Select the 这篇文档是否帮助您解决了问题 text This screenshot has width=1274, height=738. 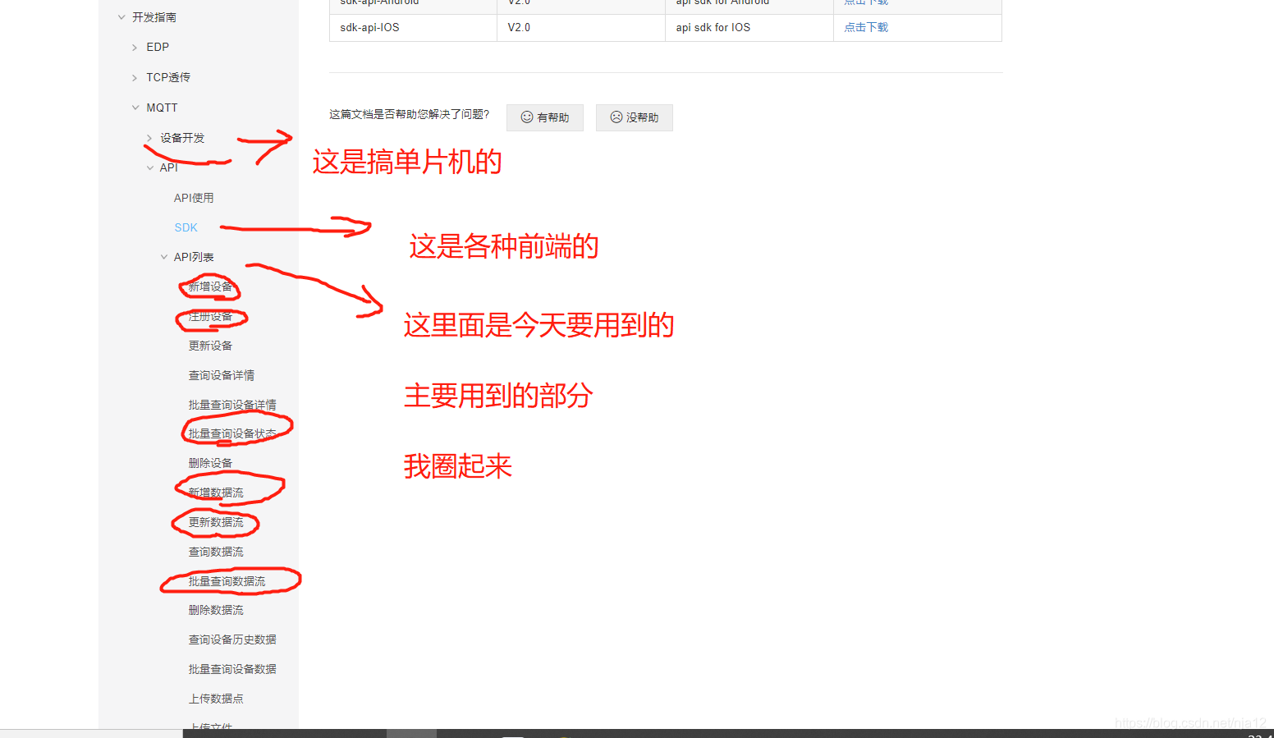[x=409, y=114]
